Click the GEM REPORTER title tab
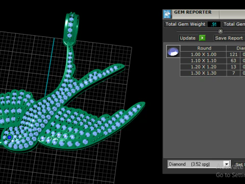This screenshot has height=184, width=245. (x=193, y=12)
